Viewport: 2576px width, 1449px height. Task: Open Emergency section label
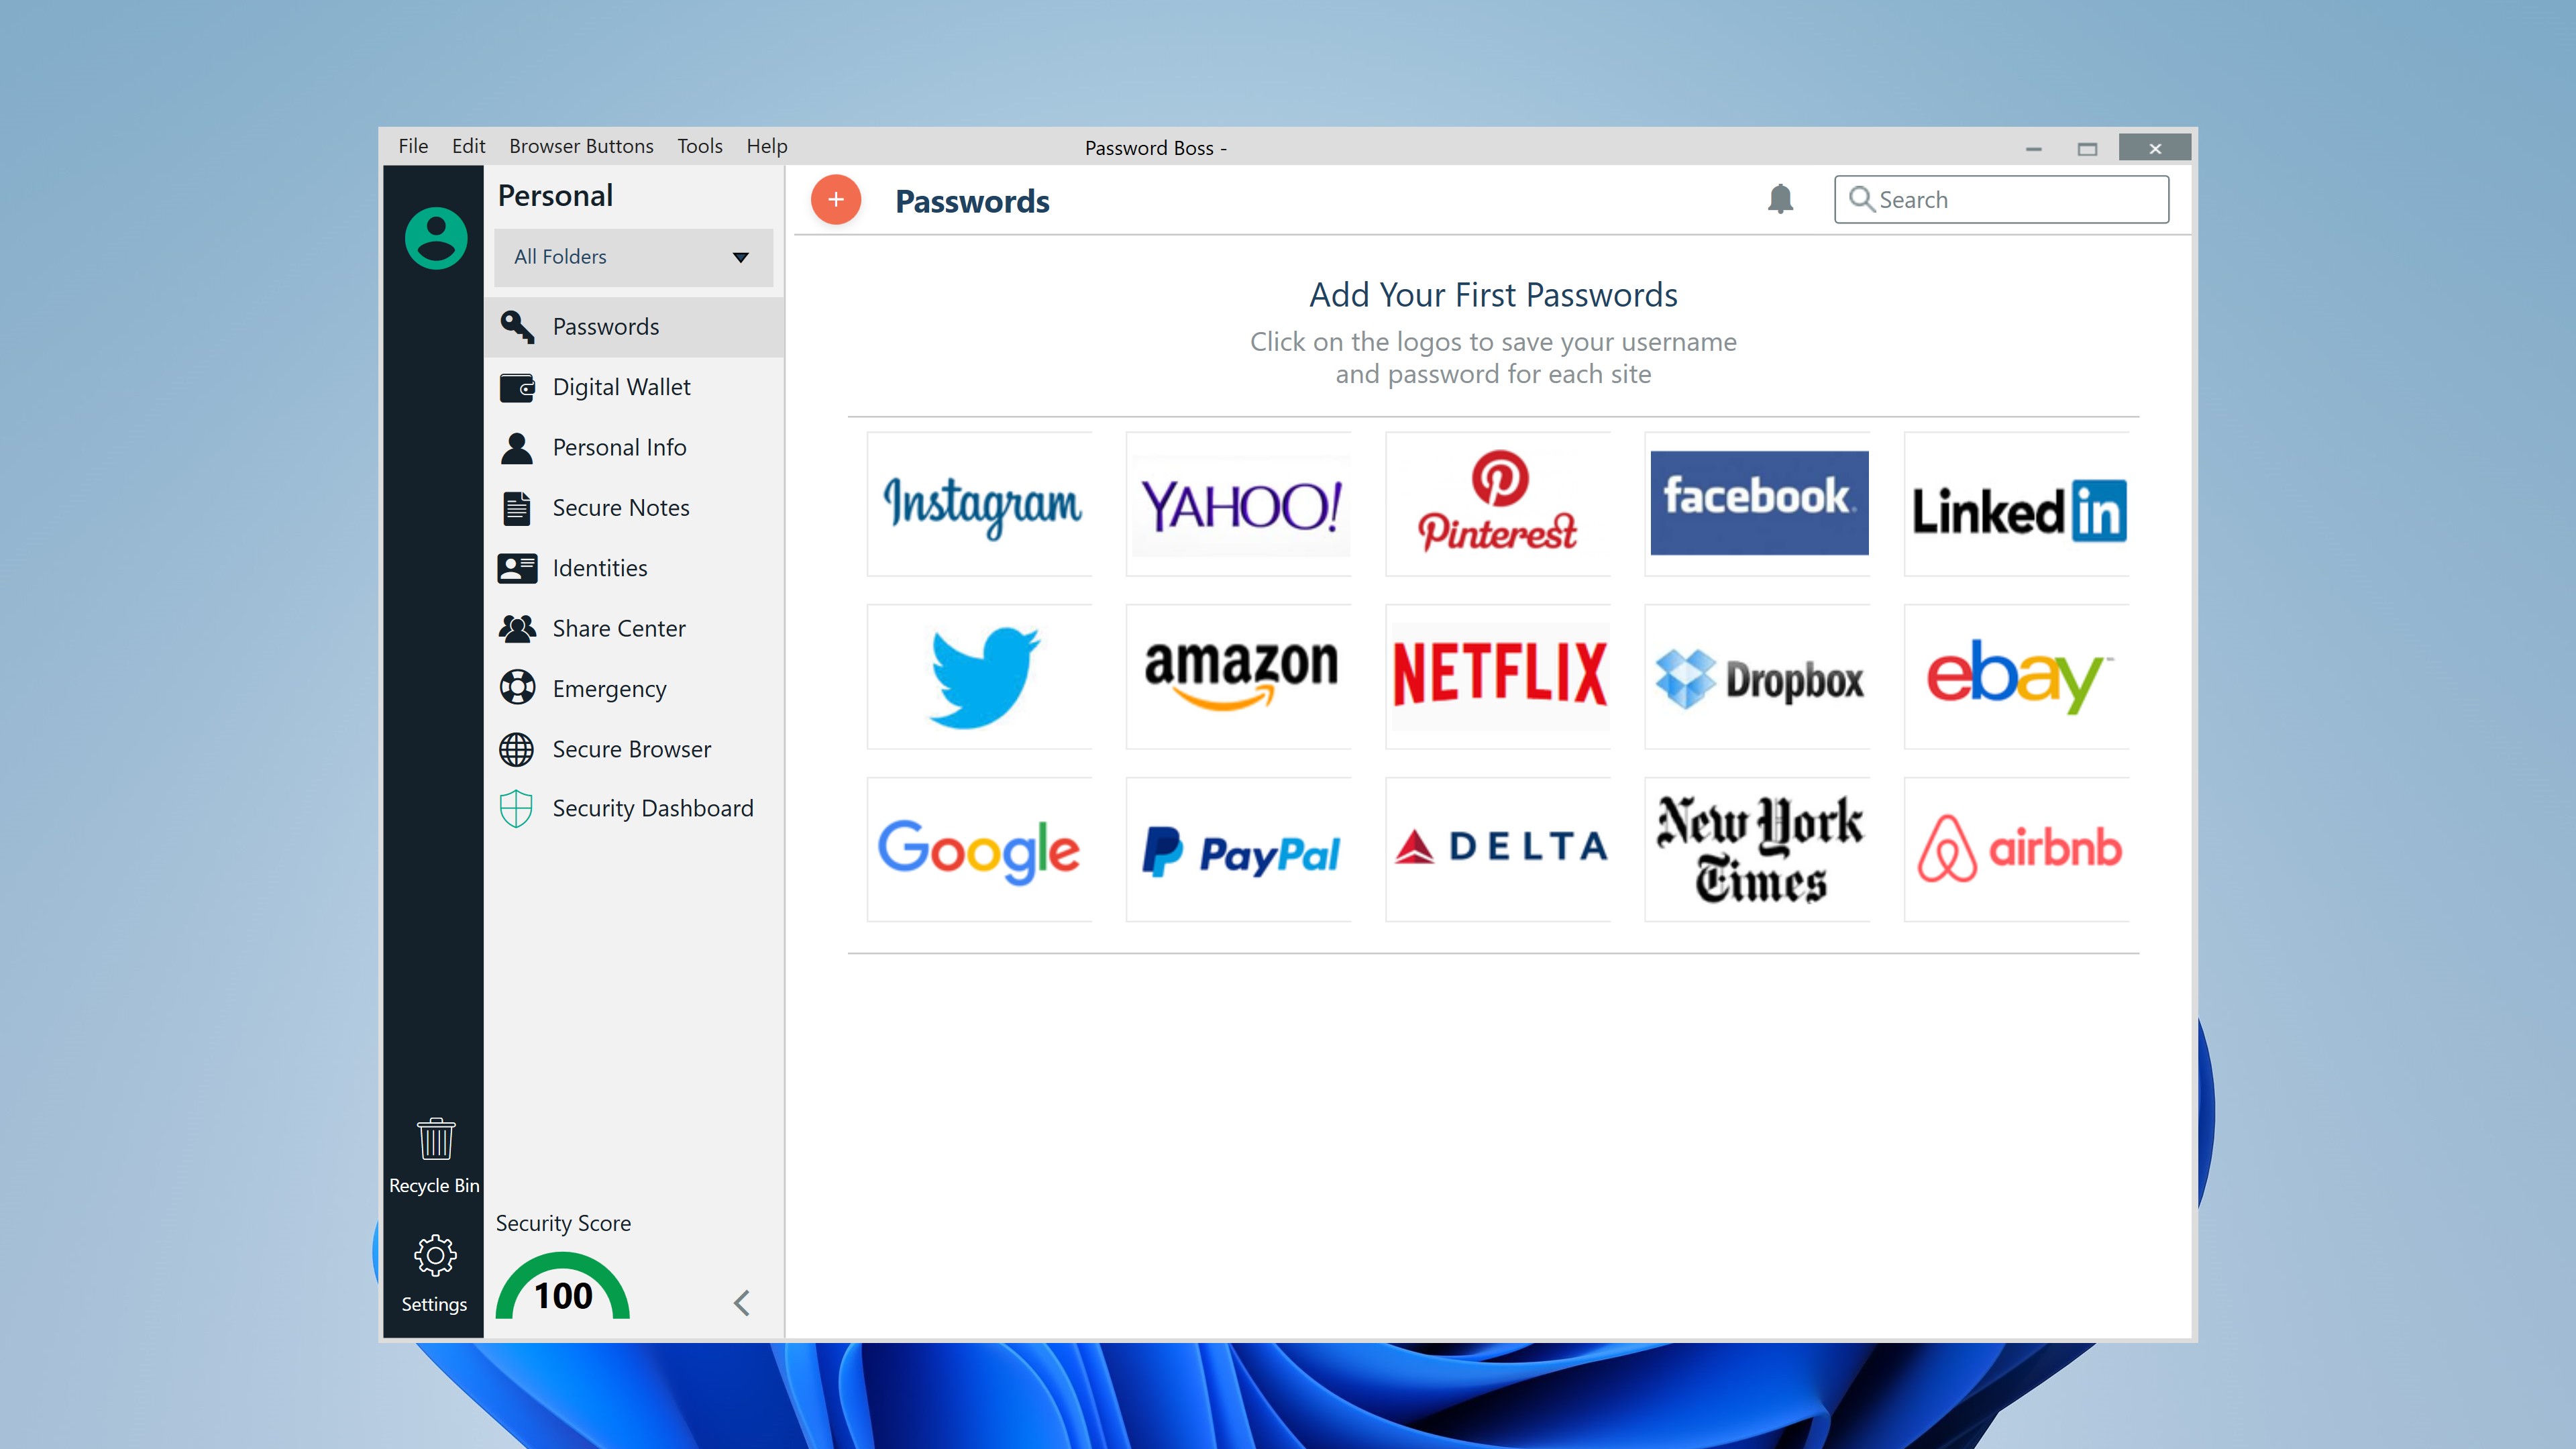click(x=610, y=689)
